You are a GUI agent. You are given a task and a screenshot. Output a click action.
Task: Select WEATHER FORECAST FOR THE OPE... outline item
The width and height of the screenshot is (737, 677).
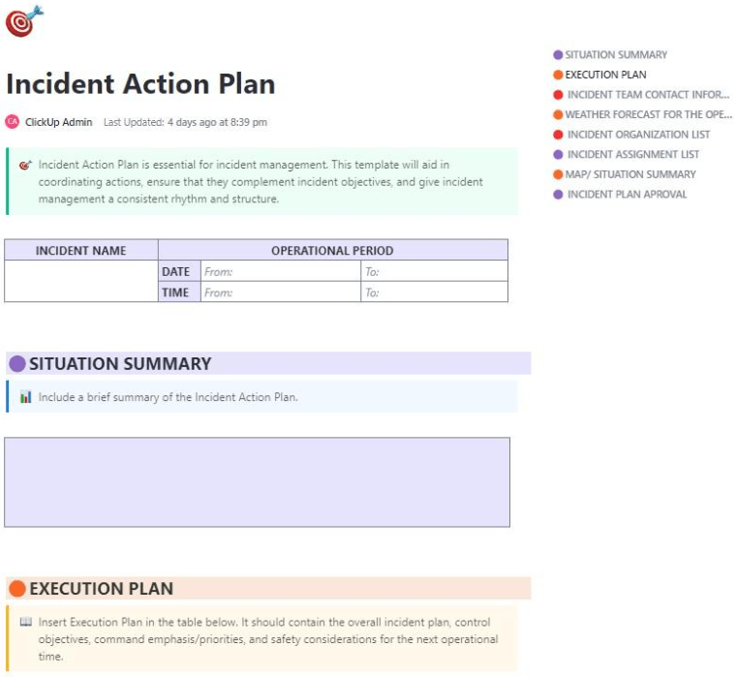coord(635,114)
